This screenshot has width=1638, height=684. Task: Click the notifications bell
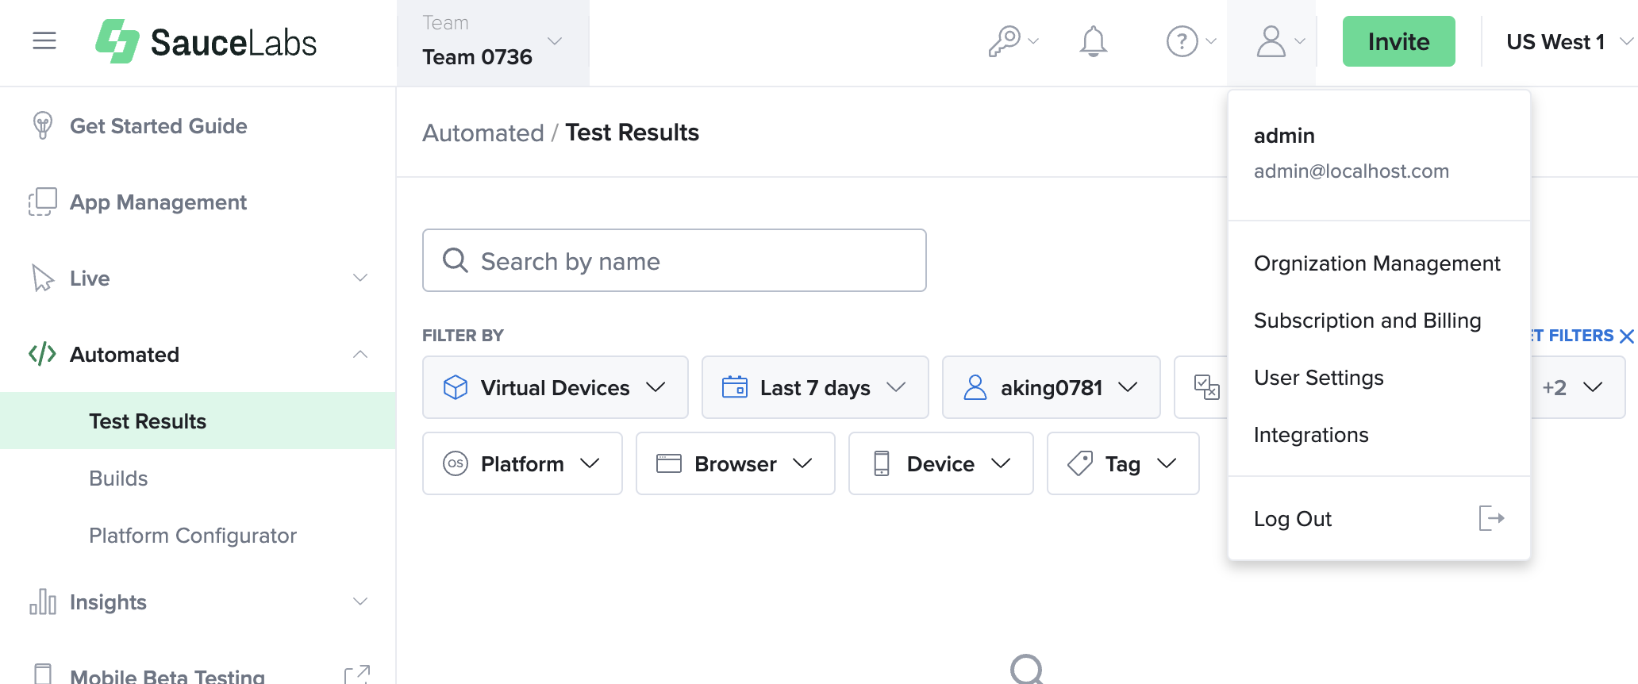[1094, 41]
